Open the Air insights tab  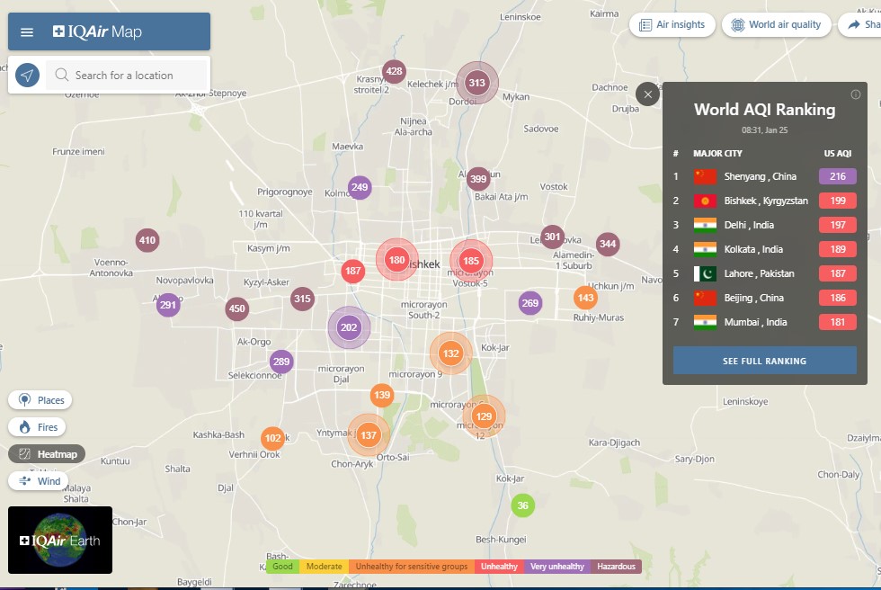pos(672,25)
